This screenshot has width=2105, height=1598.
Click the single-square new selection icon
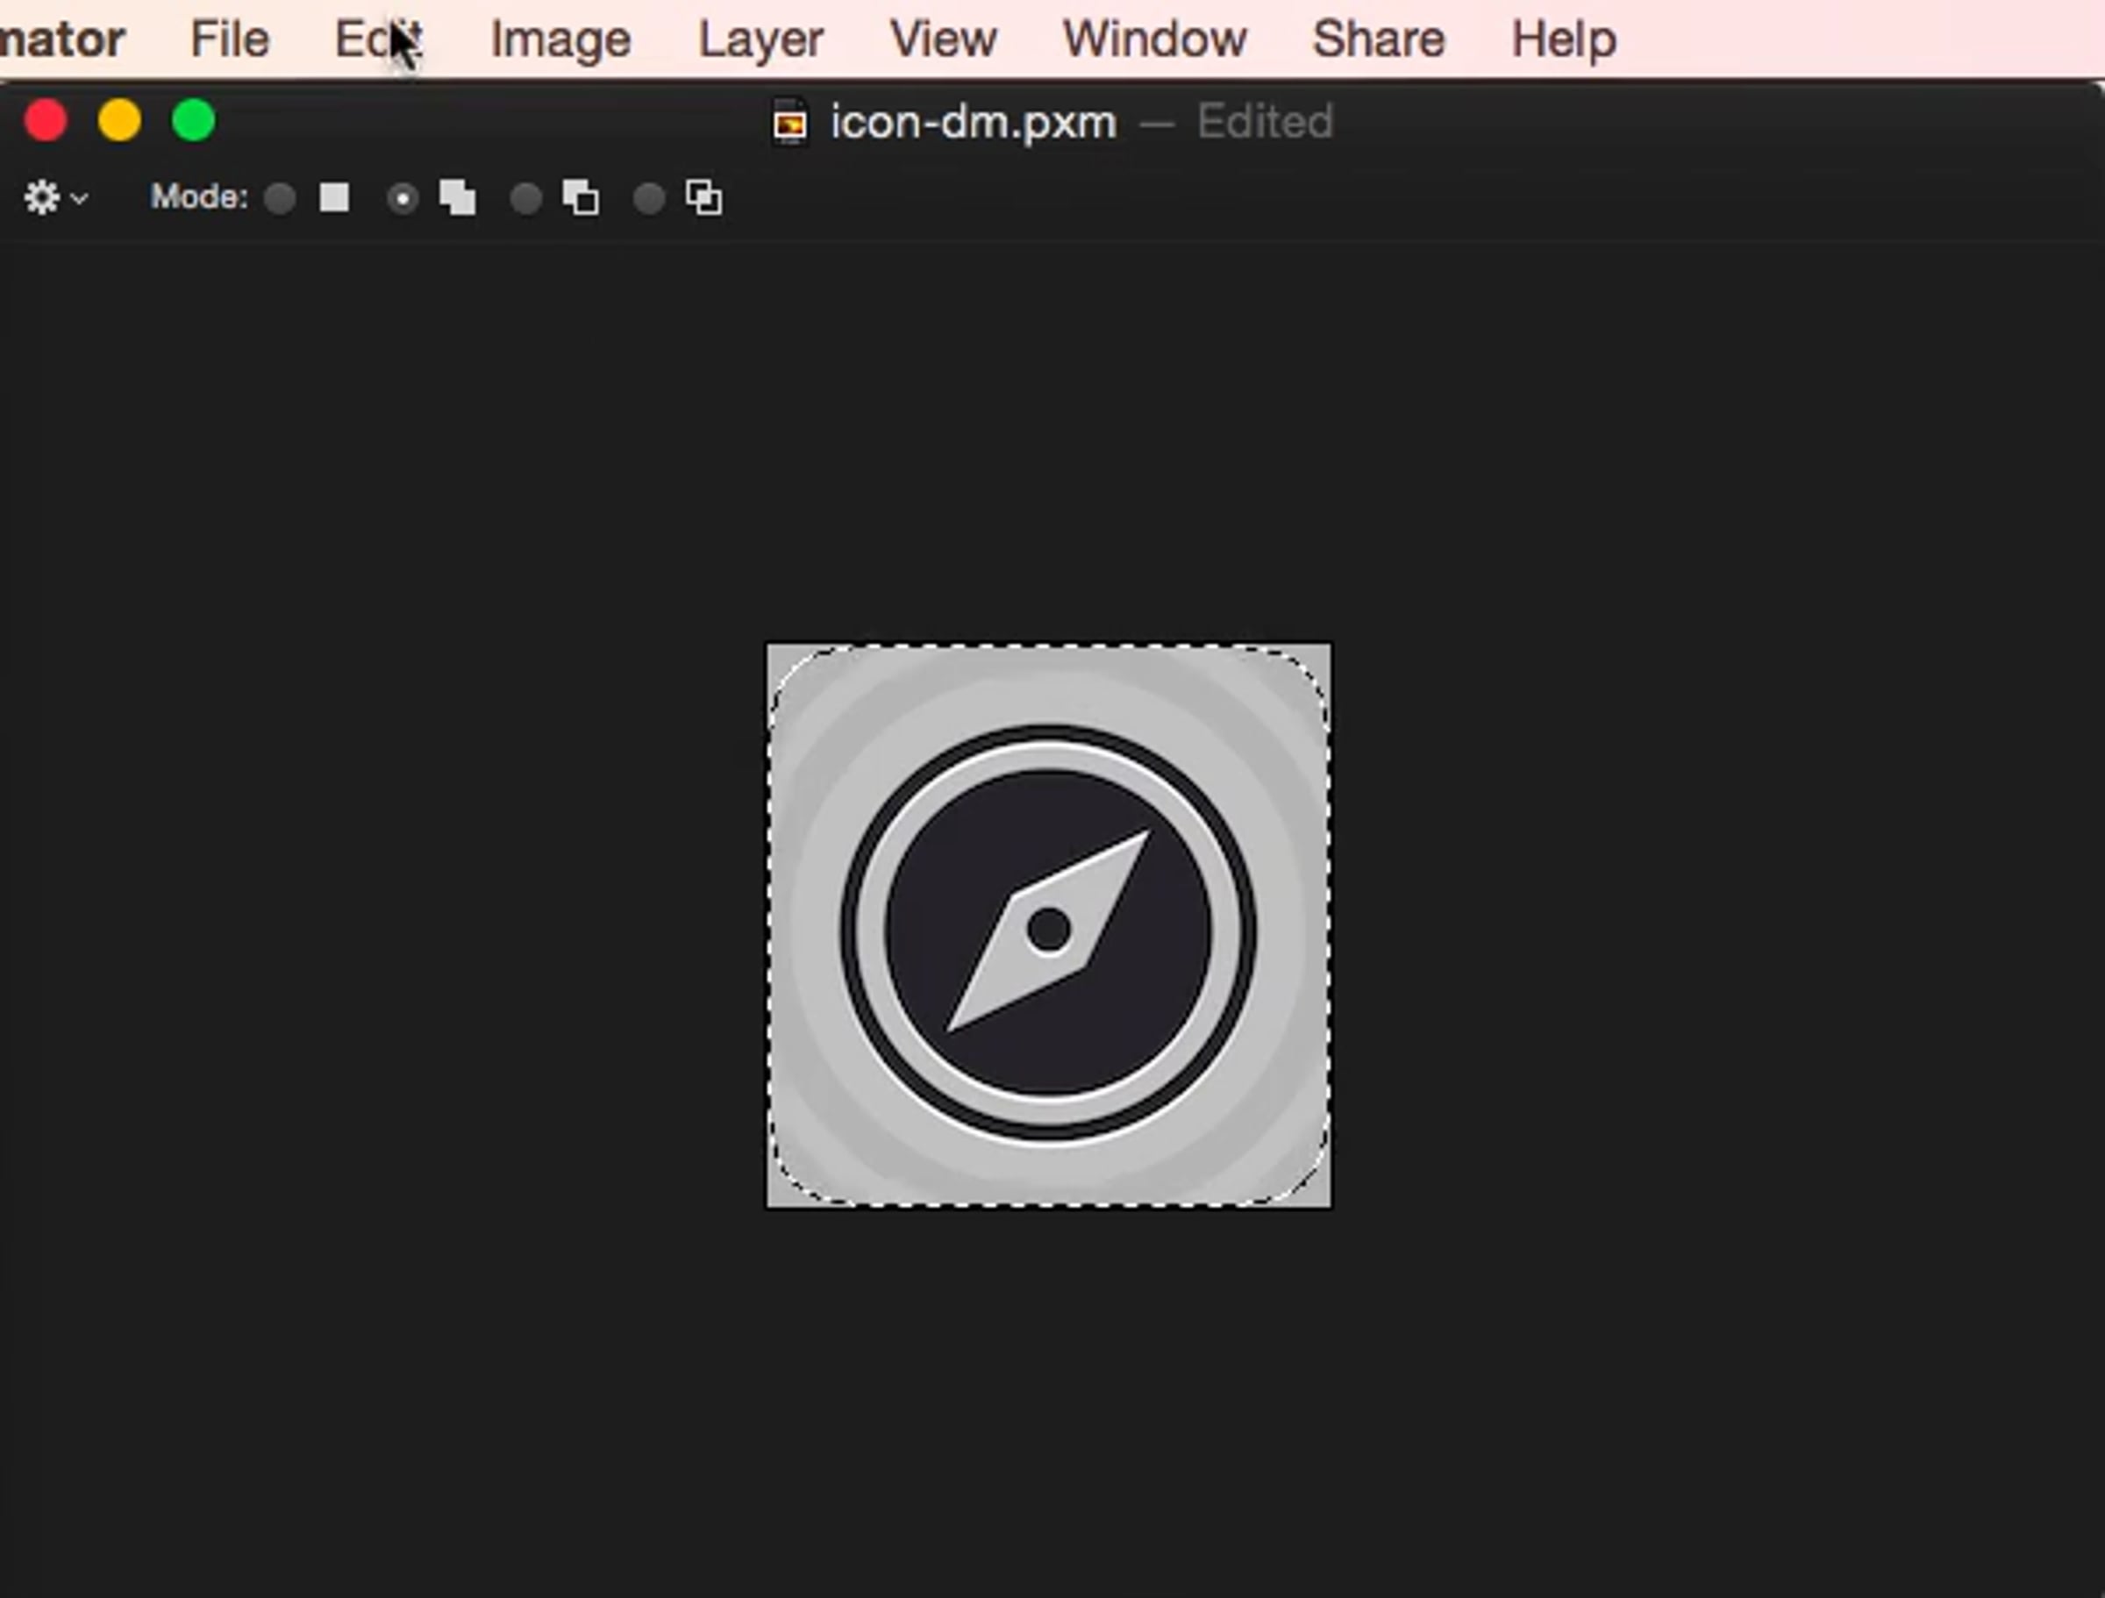click(334, 198)
